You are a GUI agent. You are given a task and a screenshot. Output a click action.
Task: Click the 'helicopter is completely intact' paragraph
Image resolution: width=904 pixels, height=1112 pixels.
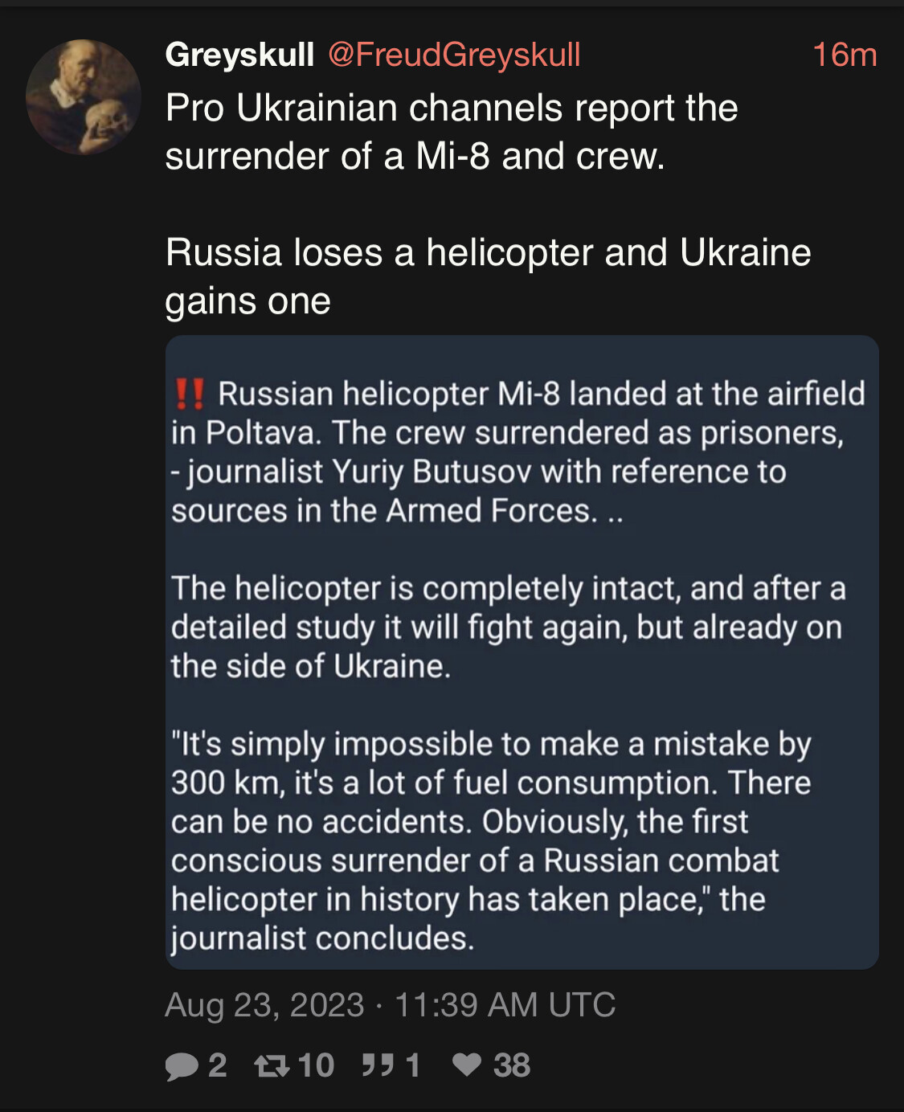(508, 628)
